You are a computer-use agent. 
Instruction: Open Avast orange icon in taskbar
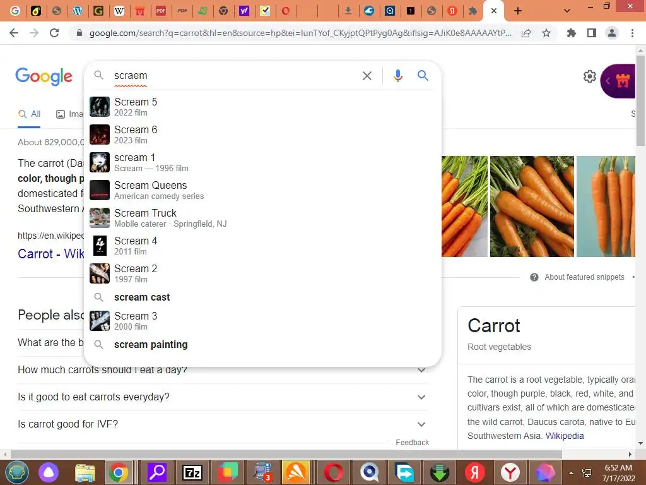pos(296,472)
